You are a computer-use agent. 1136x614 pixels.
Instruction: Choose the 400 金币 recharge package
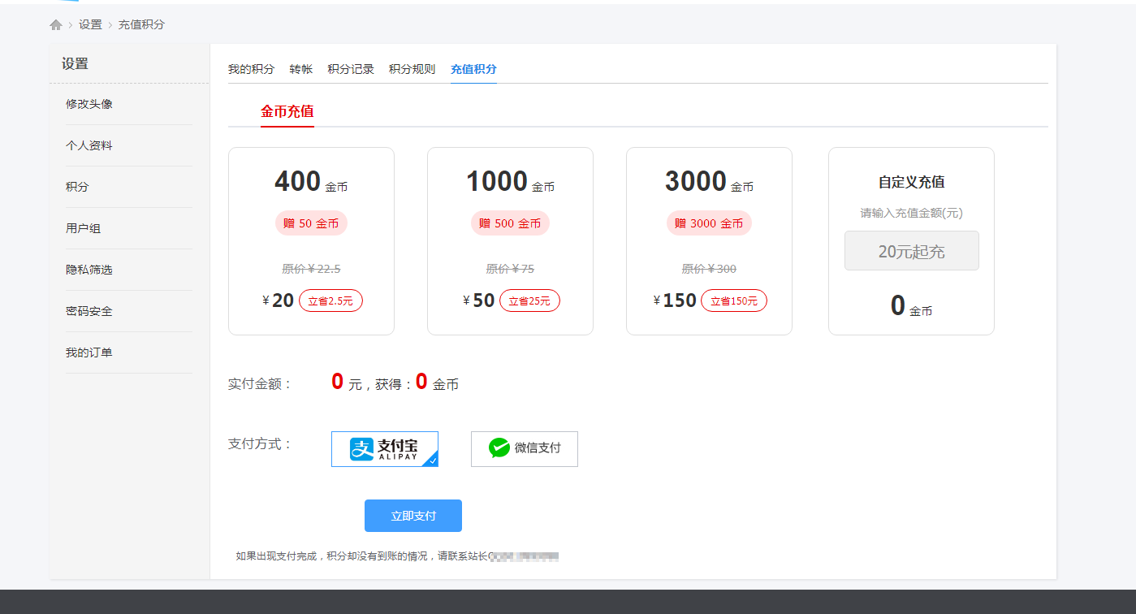pyautogui.click(x=311, y=241)
